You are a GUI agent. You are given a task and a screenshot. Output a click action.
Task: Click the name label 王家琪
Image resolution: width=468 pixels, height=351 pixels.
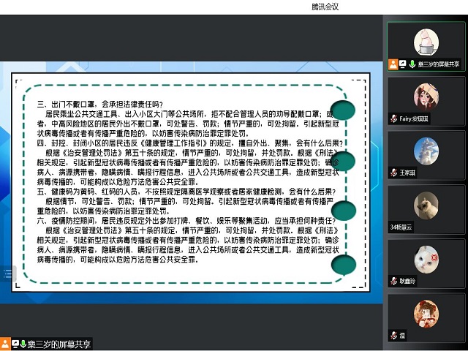click(408, 173)
